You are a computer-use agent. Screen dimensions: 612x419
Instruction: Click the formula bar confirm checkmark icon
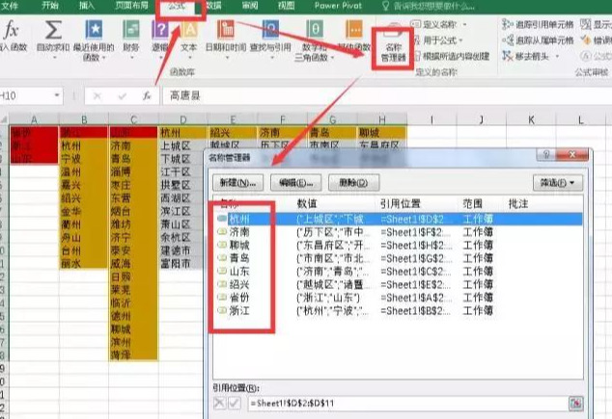coord(122,95)
